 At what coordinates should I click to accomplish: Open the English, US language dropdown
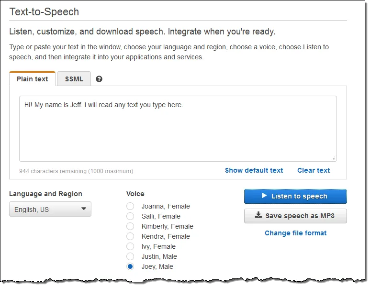click(50, 209)
